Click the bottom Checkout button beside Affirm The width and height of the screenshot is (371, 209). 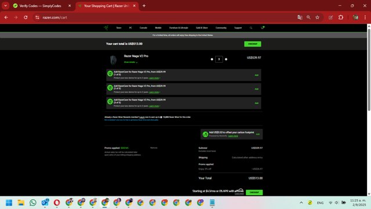tap(254, 192)
